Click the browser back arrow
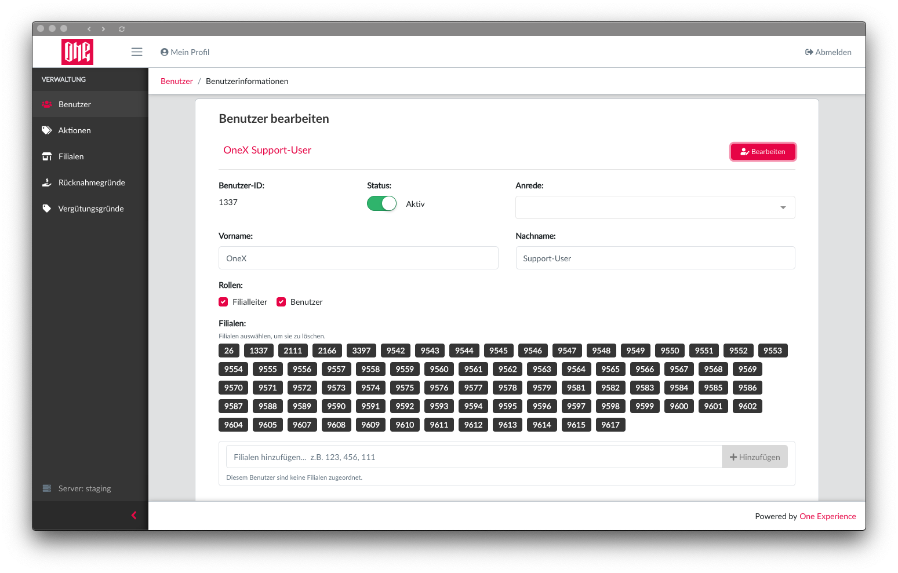Screen dimensions: 898x573 89,29
